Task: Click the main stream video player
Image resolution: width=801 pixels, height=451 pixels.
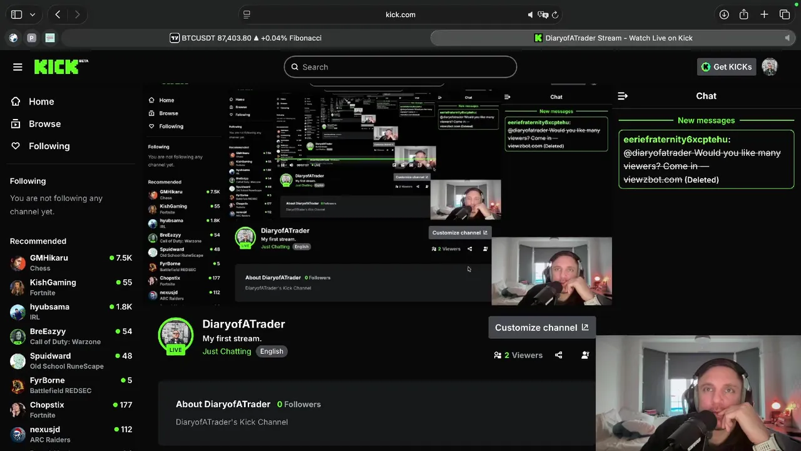Action: 379,194
